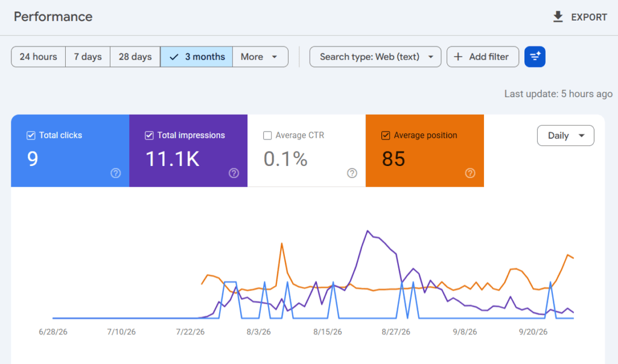Viewport: 618px width, 364px height.
Task: Click the Performance page heading
Action: tap(53, 16)
